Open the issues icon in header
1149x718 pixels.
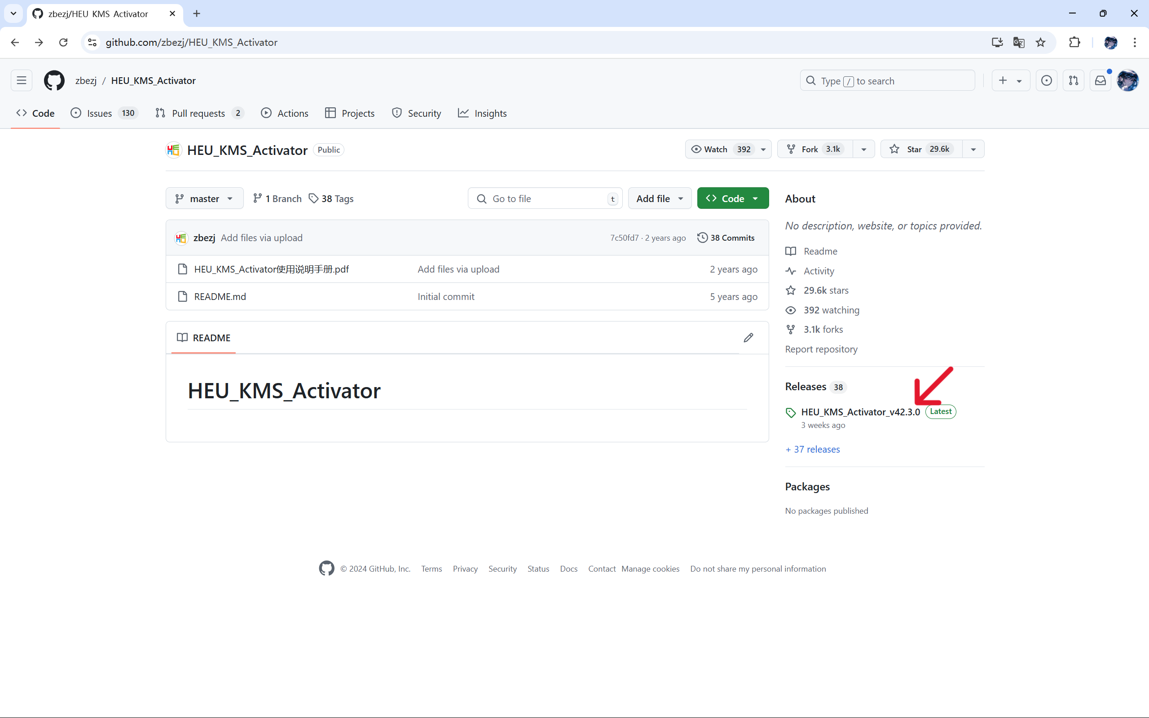coord(1047,81)
